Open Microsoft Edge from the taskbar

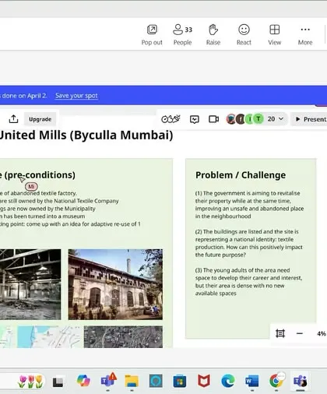point(228,381)
